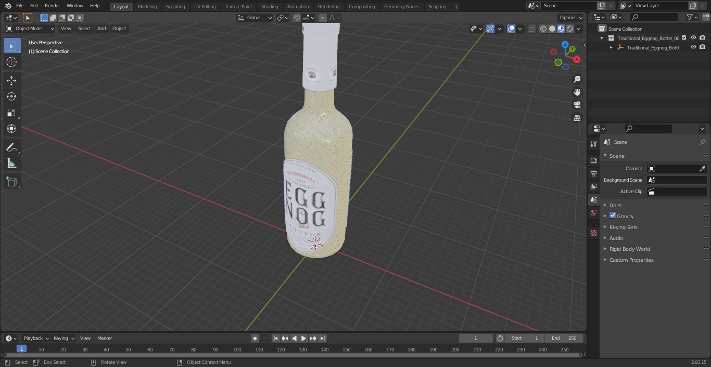Select the Add Cube tool
The height and width of the screenshot is (367, 711).
coord(11,182)
